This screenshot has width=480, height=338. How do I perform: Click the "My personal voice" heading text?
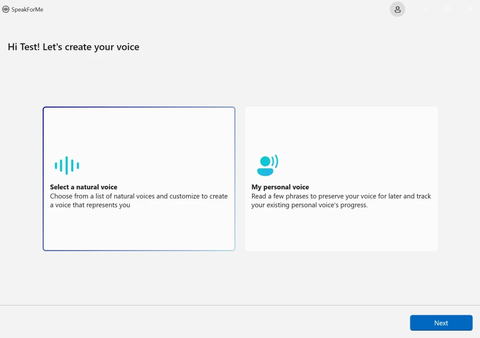(280, 187)
